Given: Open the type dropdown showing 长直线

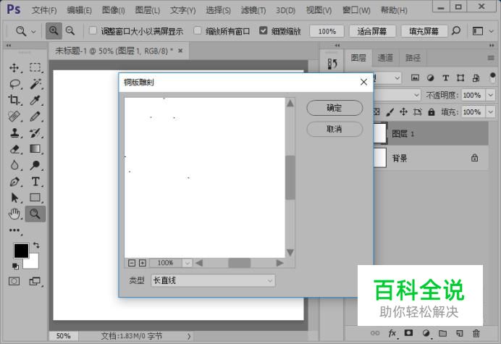Looking at the screenshot, I should coord(213,280).
